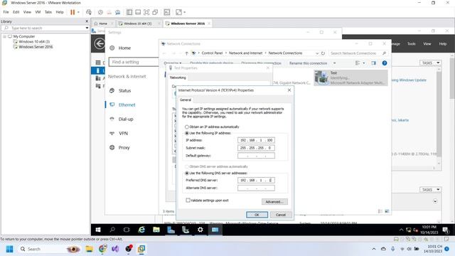The image size is (455, 256).
Task: Open Proxy settings page
Action: pos(124,148)
